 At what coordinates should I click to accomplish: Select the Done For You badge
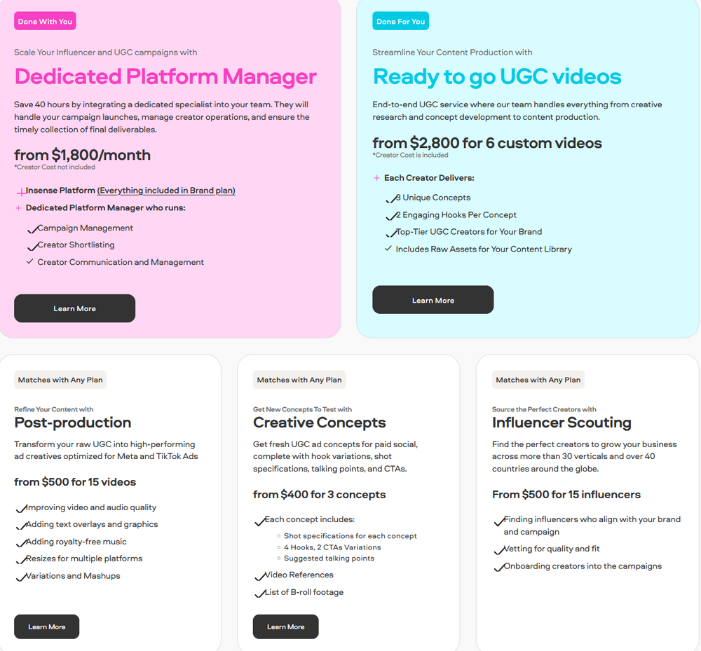pos(400,21)
